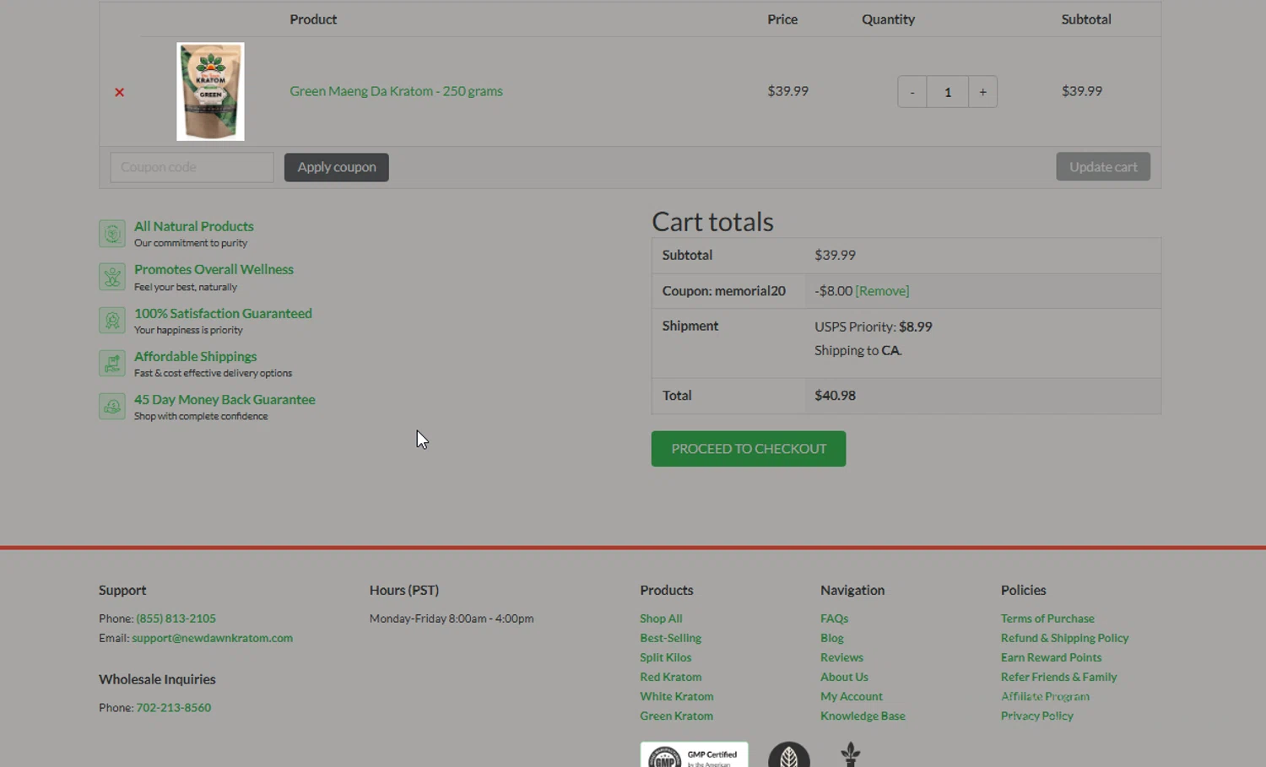Click the USPS Priority: $8.99 shipping line

click(x=873, y=327)
